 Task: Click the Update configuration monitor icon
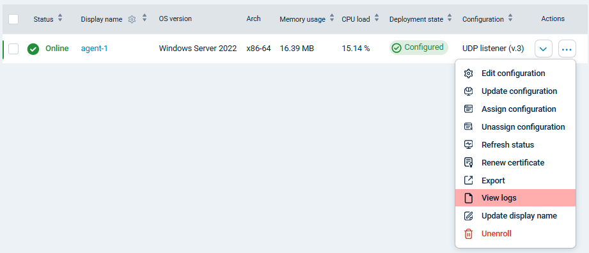[468, 91]
